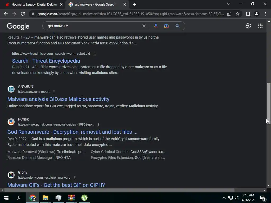Open Chrome three-dot menu

pyautogui.click(x=265, y=14)
